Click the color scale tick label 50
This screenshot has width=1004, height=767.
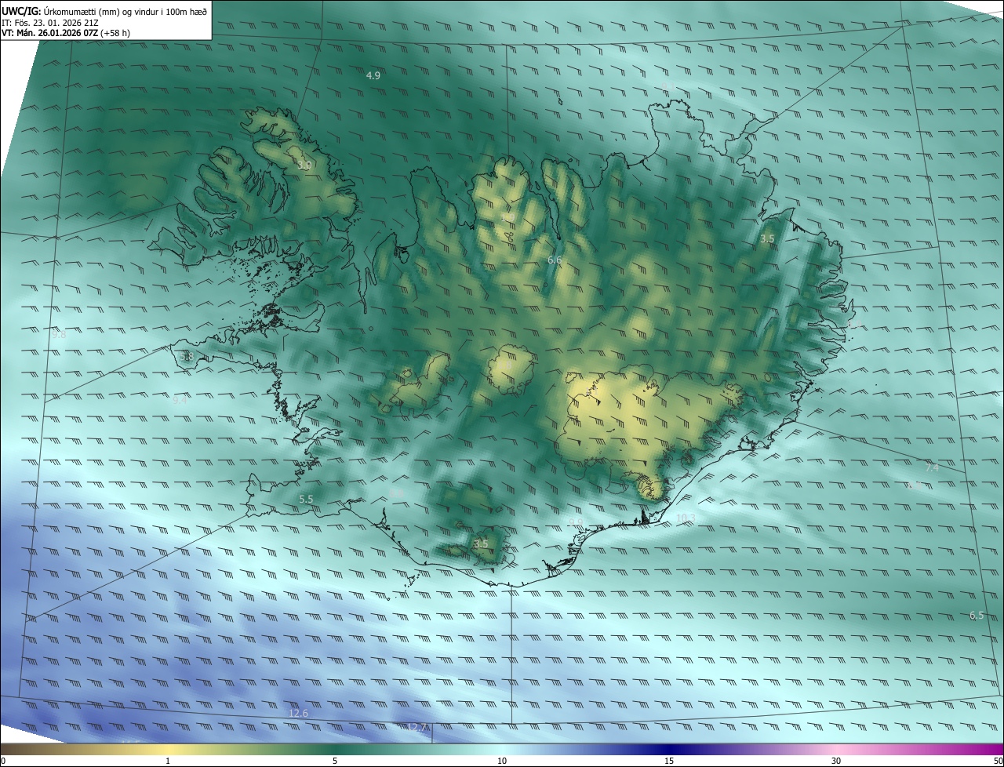click(x=998, y=761)
